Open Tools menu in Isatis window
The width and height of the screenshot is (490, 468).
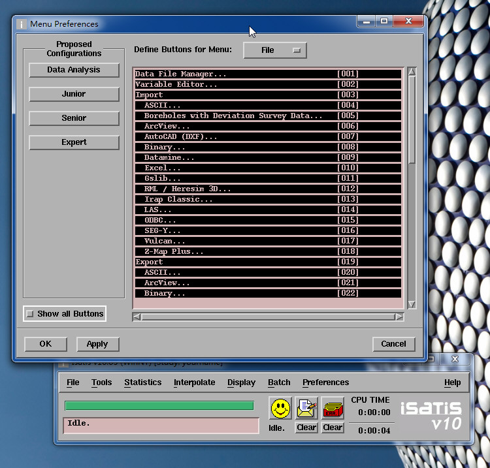click(x=101, y=382)
